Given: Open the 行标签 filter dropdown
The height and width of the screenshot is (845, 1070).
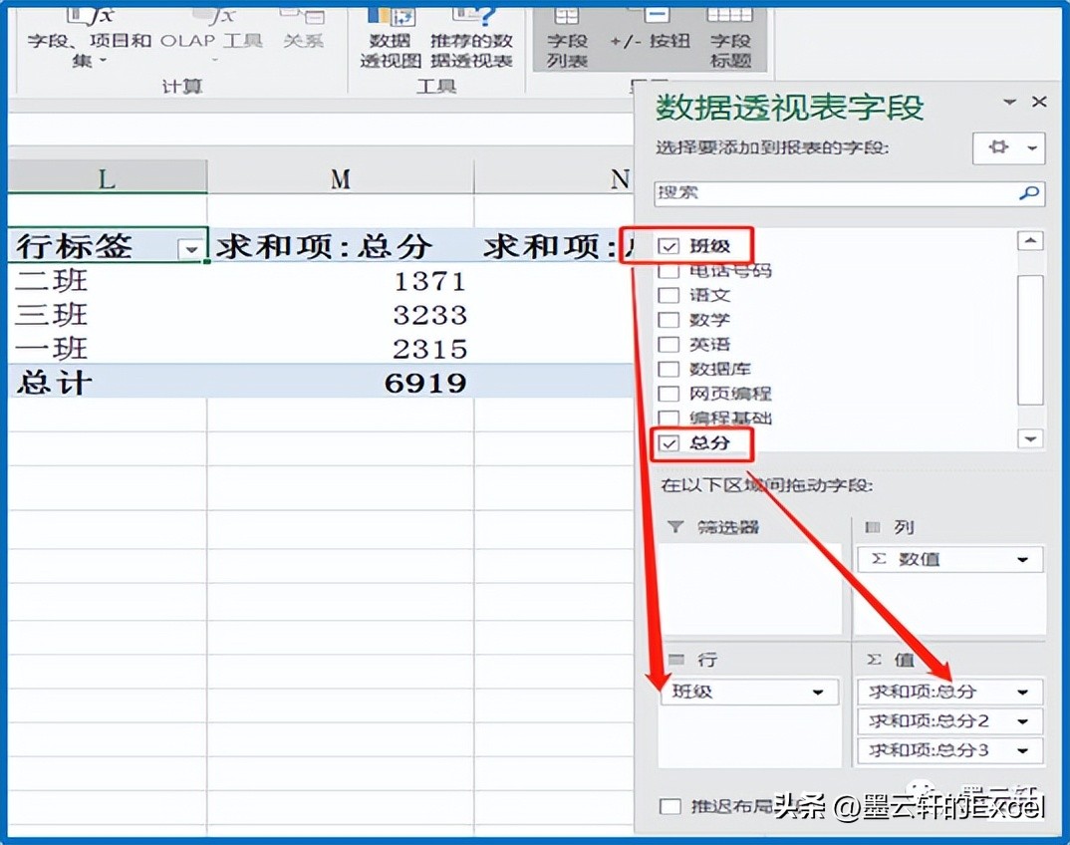Looking at the screenshot, I should pos(191,248).
